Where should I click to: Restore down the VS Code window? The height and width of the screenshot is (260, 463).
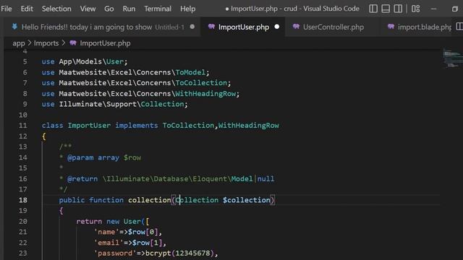coord(455,9)
